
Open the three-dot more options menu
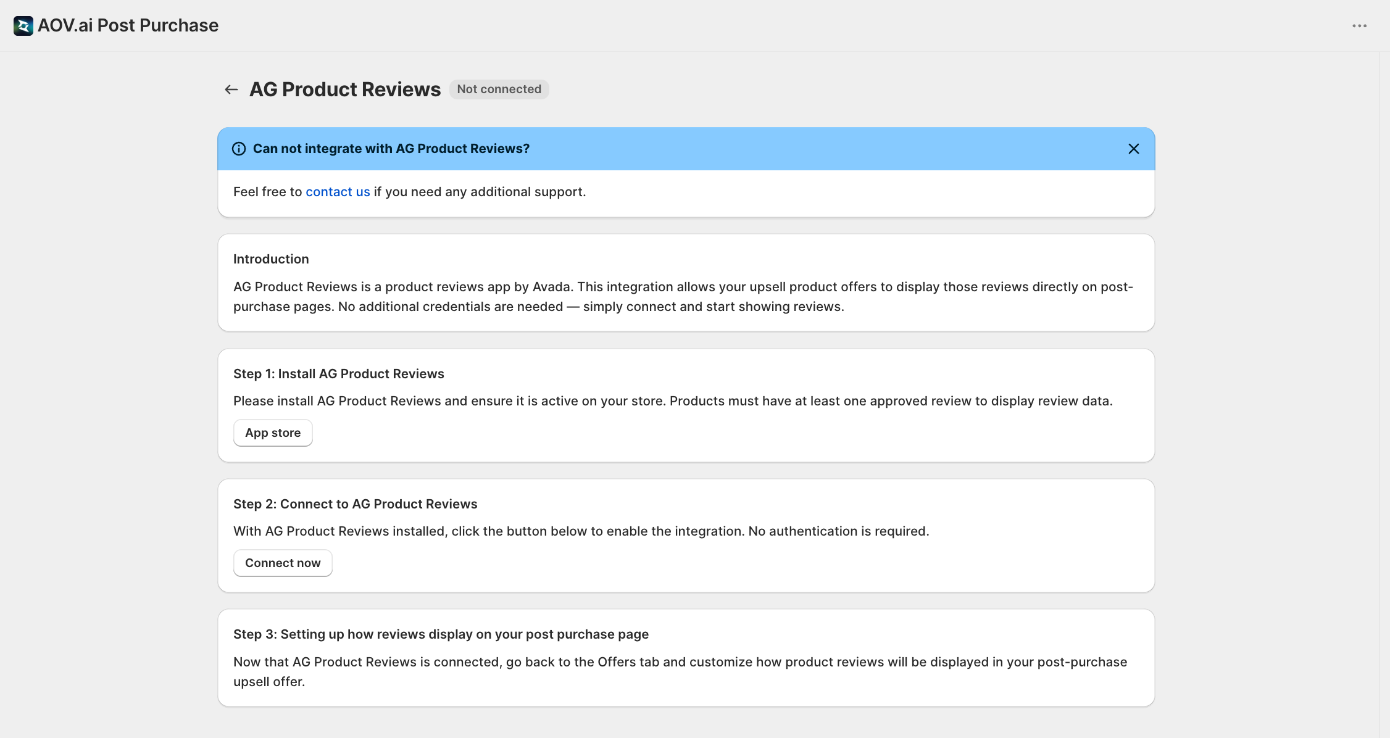coord(1359,26)
